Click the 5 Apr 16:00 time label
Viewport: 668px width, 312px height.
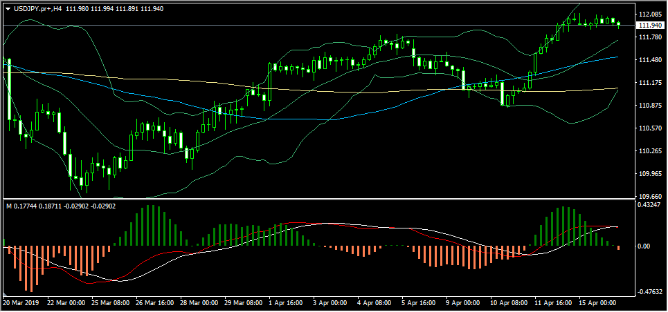coord(419,303)
